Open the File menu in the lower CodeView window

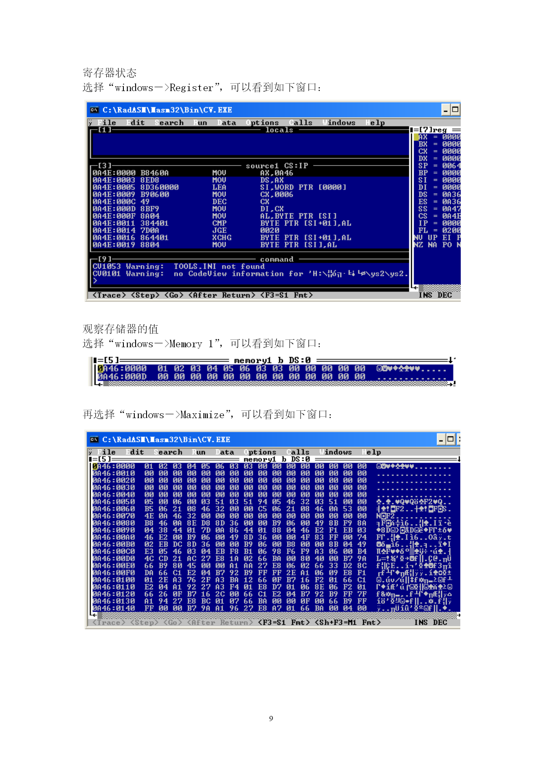[106, 452]
